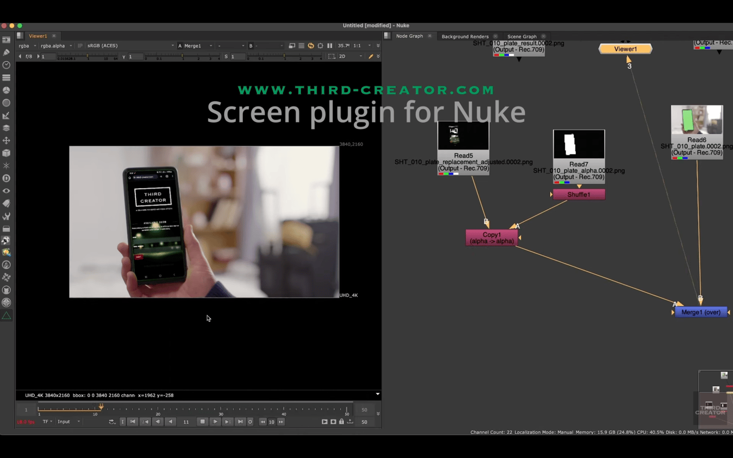The height and width of the screenshot is (458, 733).
Task: Open the Draw nodes menu in toolbar
Action: pos(6,52)
